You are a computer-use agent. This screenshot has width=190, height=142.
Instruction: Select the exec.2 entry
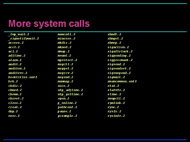[14, 116]
